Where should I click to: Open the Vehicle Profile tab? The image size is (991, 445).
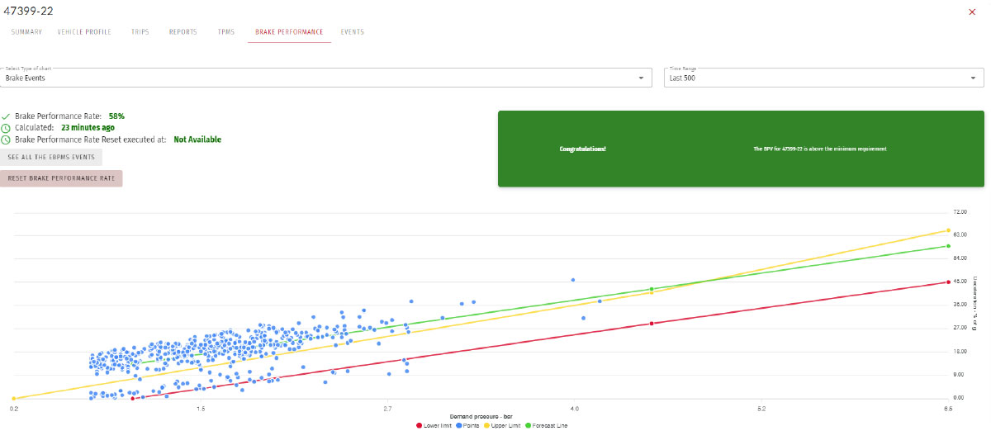84,32
